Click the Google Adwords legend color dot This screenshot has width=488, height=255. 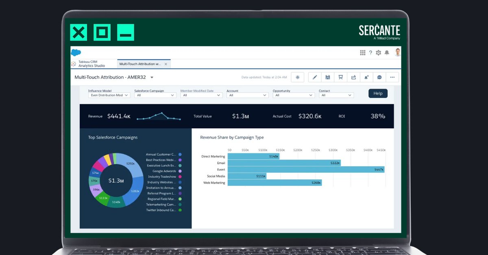click(x=180, y=171)
